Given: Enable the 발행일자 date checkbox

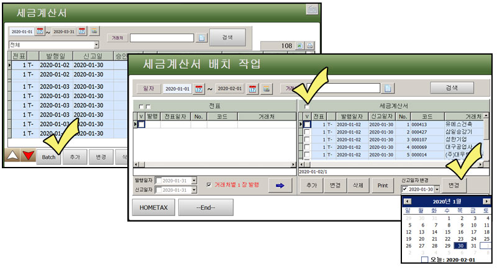Looking at the screenshot, I should 159,181.
